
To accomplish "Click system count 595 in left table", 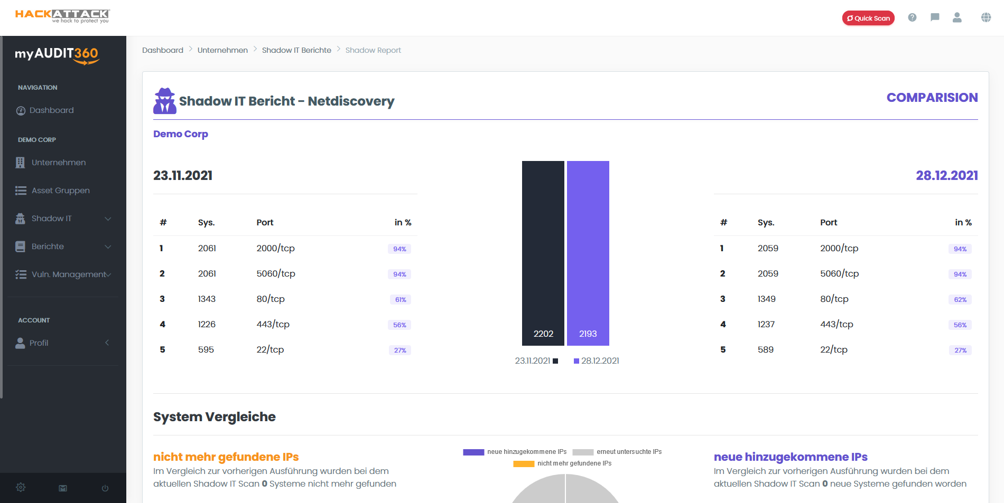I will (206, 349).
